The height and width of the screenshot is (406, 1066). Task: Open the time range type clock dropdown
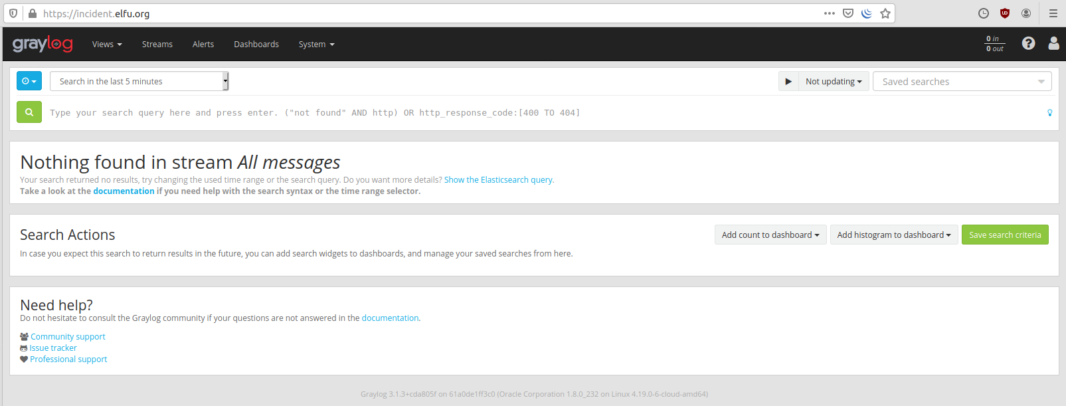point(29,81)
